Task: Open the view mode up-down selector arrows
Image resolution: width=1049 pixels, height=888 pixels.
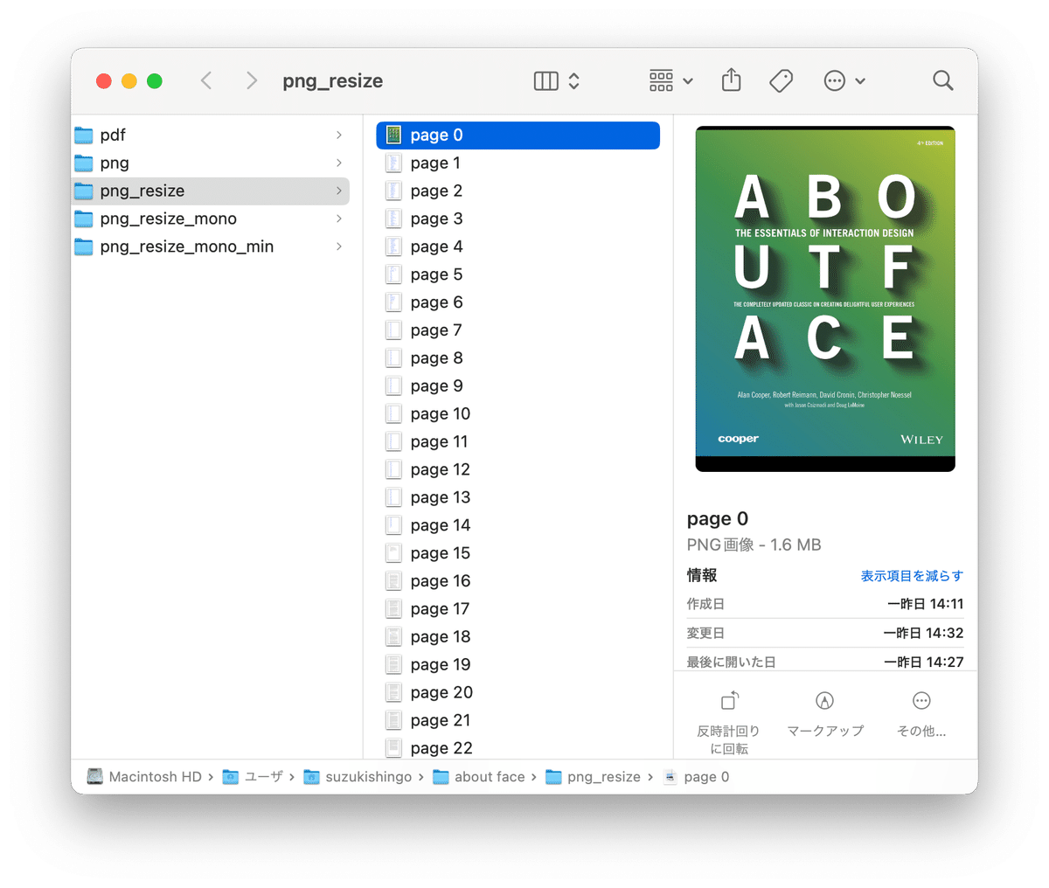Action: coord(574,80)
